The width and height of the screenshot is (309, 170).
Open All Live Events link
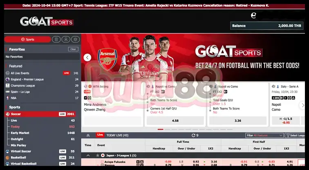point(20,73)
